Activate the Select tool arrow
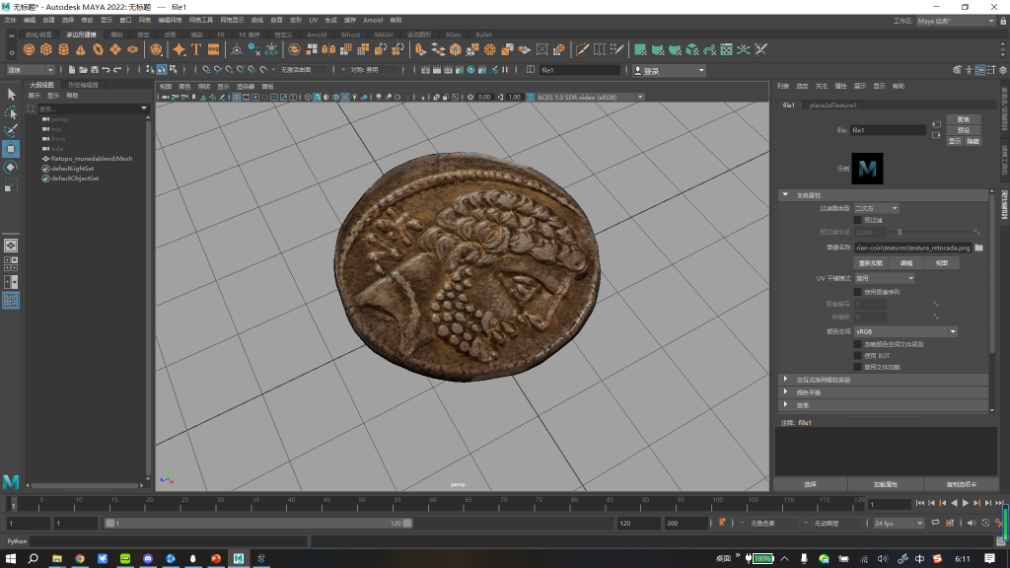1010x568 pixels. click(x=11, y=95)
